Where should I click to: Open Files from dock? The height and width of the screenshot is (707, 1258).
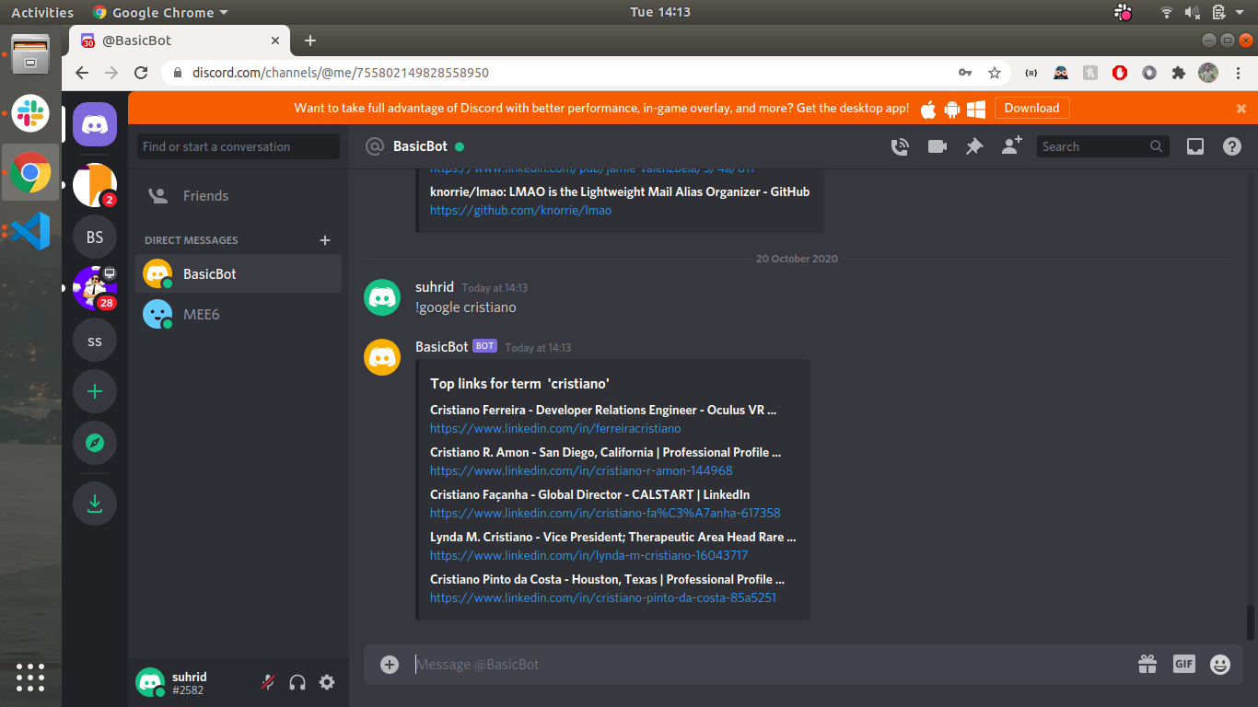coord(30,55)
